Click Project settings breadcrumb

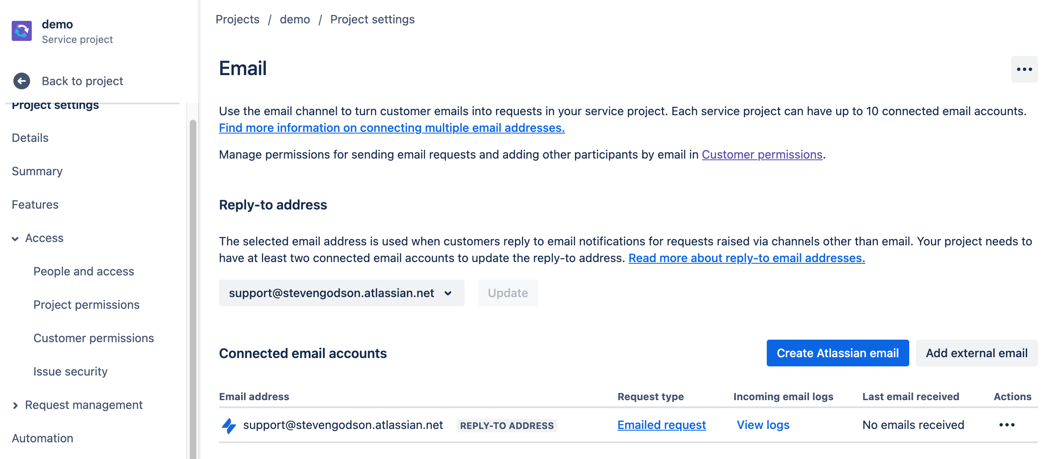[x=372, y=19]
